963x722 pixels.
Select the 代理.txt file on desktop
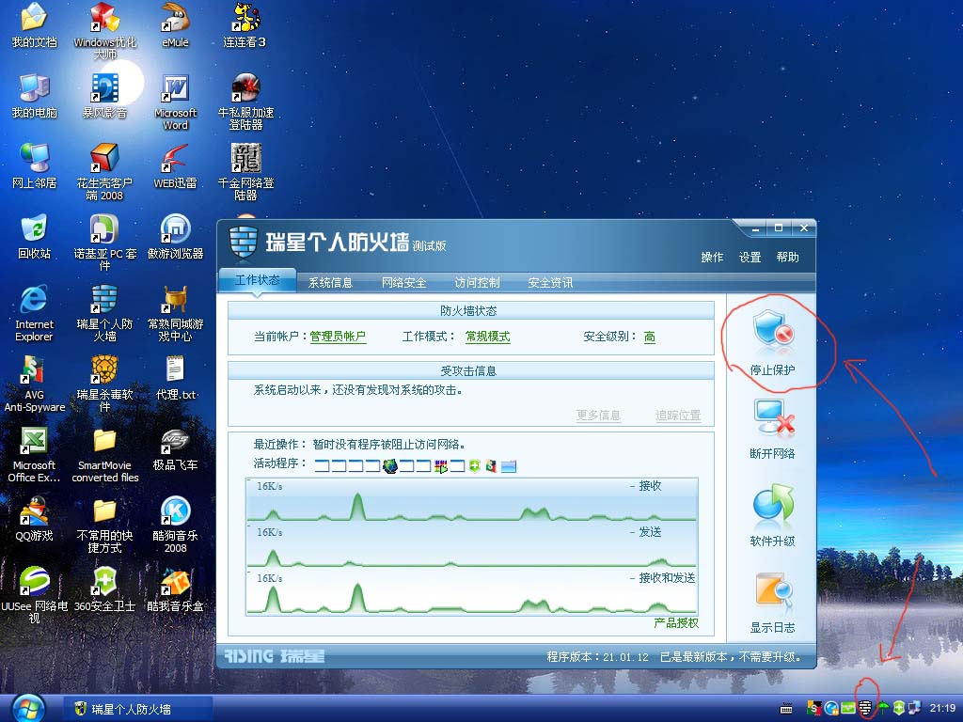coord(175,378)
